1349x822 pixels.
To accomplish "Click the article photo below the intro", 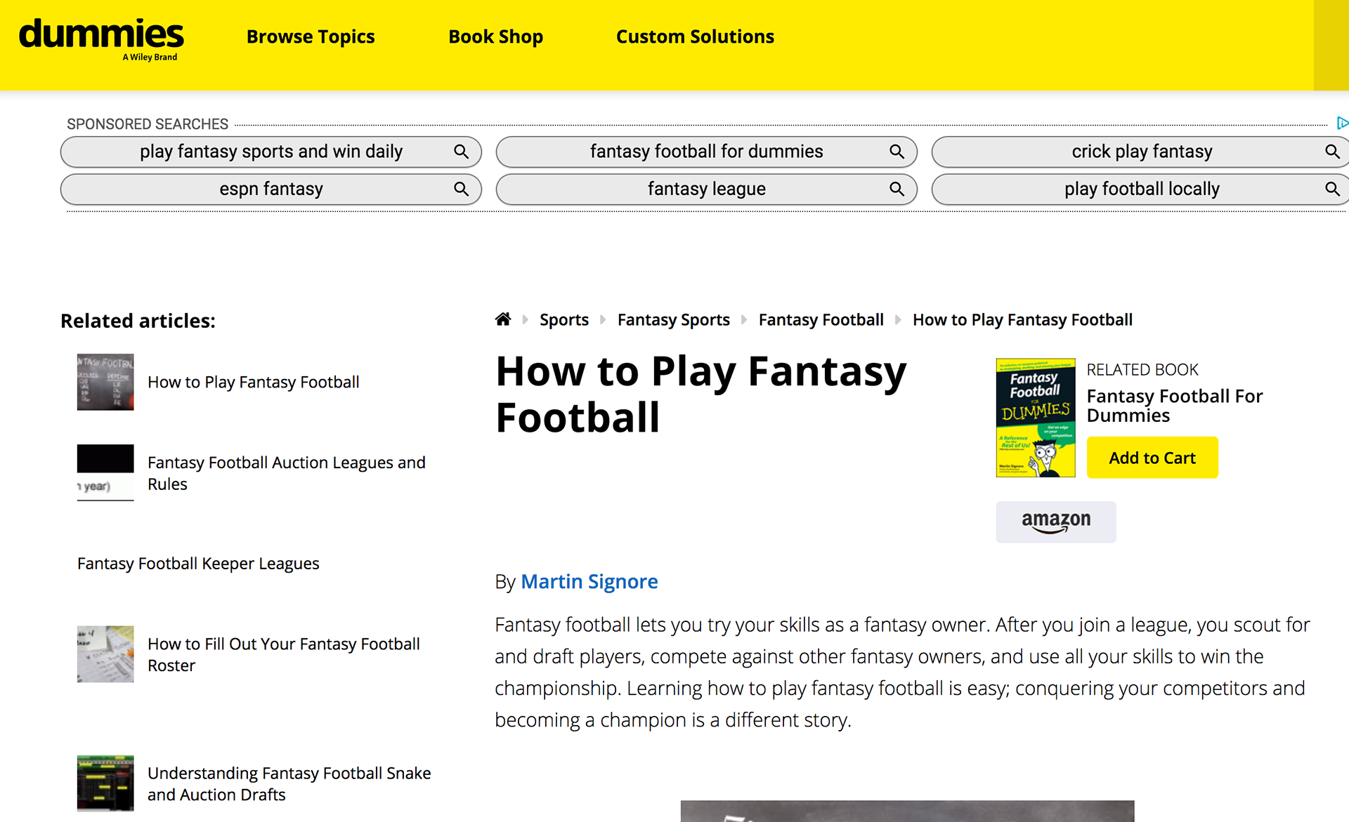I will (907, 811).
